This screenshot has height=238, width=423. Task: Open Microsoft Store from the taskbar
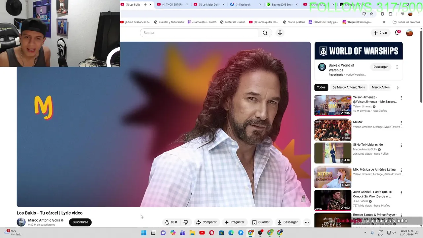[221, 233]
